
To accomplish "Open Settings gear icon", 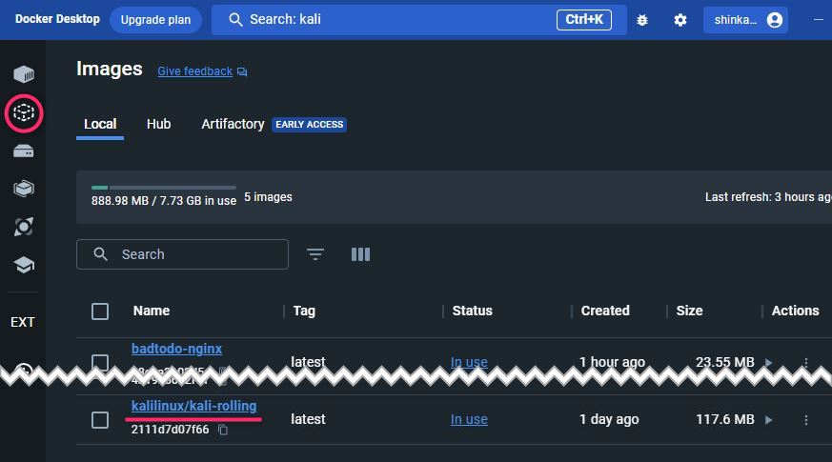I will point(680,20).
